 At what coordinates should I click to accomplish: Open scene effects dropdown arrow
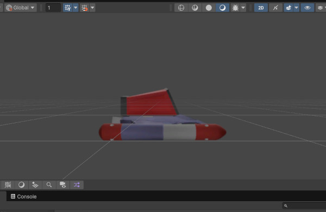pos(297,8)
